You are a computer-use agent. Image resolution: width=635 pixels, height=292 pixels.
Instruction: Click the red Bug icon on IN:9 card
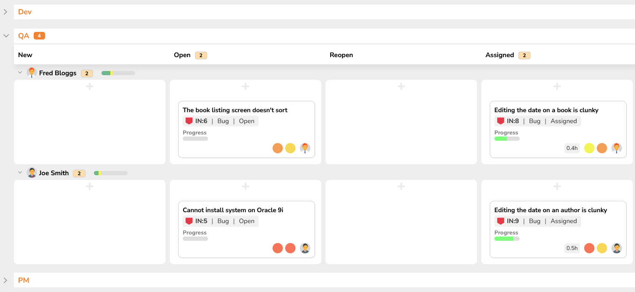point(501,221)
